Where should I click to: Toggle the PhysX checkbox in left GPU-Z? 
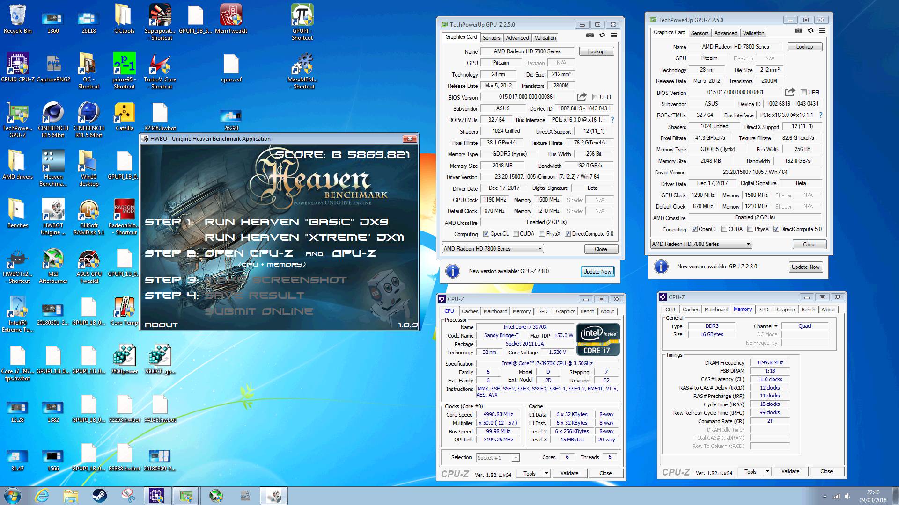542,234
